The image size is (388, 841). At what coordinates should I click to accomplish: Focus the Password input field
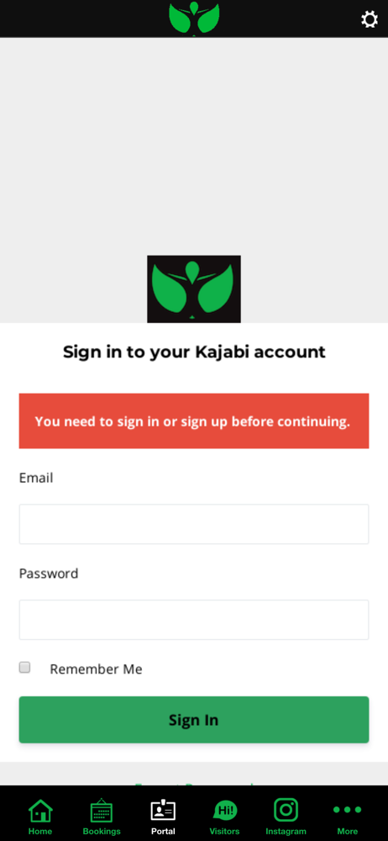(194, 620)
